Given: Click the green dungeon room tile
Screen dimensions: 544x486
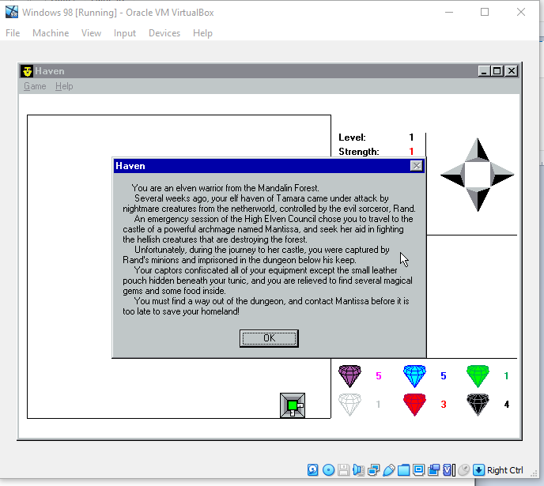Looking at the screenshot, I should click(x=293, y=405).
